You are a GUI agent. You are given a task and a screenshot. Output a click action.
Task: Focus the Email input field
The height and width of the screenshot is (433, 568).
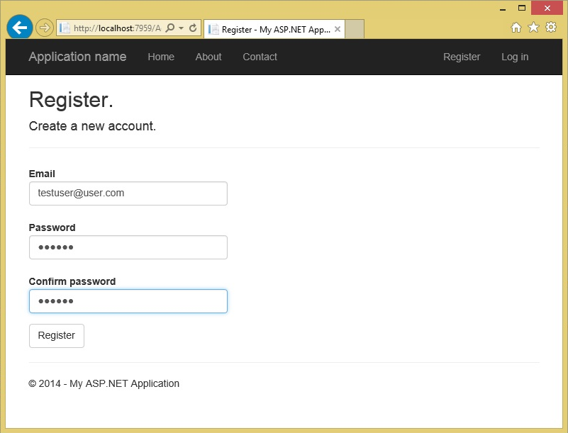(x=128, y=193)
